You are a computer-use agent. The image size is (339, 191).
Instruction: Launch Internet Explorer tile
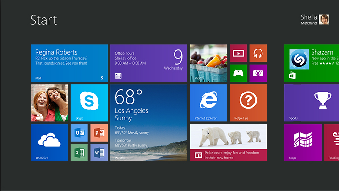coord(208,103)
